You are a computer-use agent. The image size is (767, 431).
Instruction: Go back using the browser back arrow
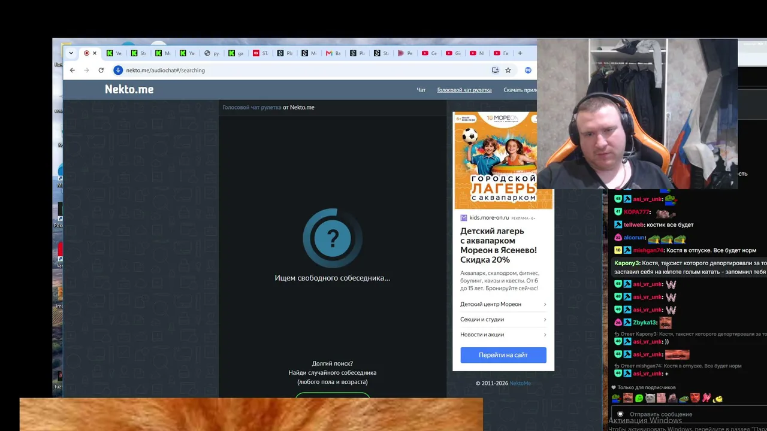[73, 70]
